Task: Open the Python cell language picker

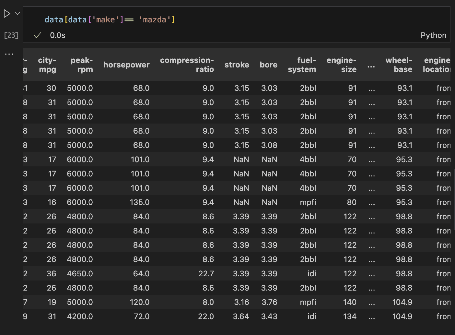Action: (x=433, y=35)
